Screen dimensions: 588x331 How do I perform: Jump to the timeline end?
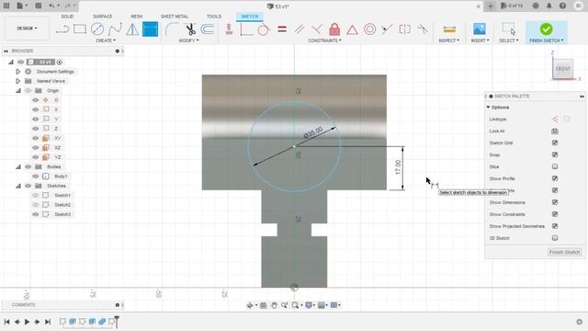tap(48, 322)
